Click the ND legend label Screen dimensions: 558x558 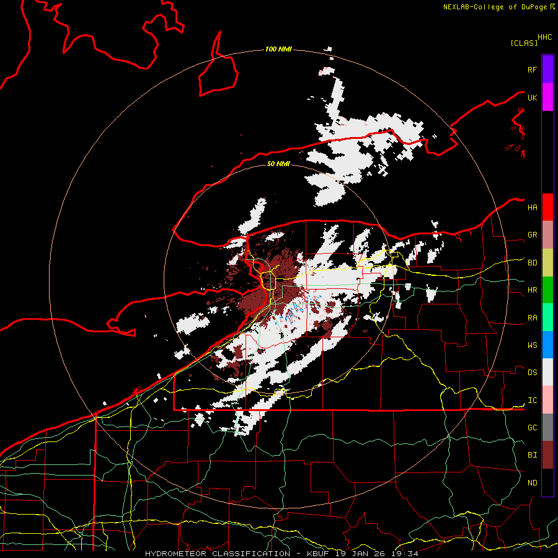tap(532, 483)
